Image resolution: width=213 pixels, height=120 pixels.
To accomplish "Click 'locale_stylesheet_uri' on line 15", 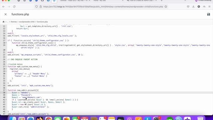I will (32, 36).
